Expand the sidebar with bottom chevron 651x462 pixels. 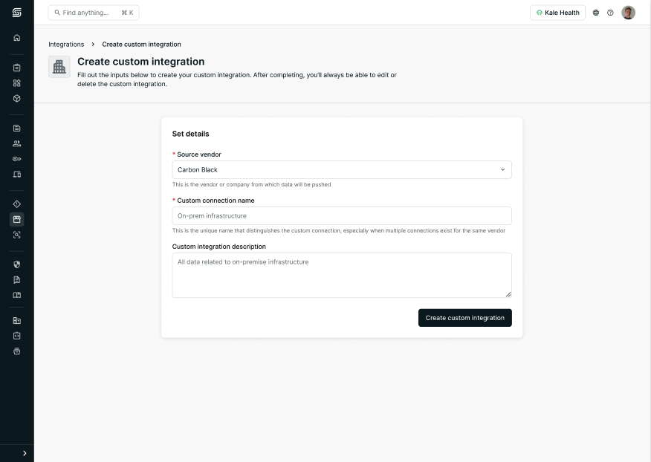click(x=25, y=453)
